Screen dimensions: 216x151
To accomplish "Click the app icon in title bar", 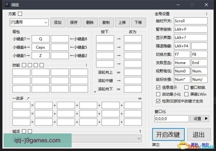I will coord(7,5).
